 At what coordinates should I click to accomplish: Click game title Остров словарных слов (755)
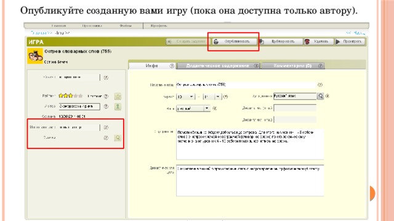(78, 52)
